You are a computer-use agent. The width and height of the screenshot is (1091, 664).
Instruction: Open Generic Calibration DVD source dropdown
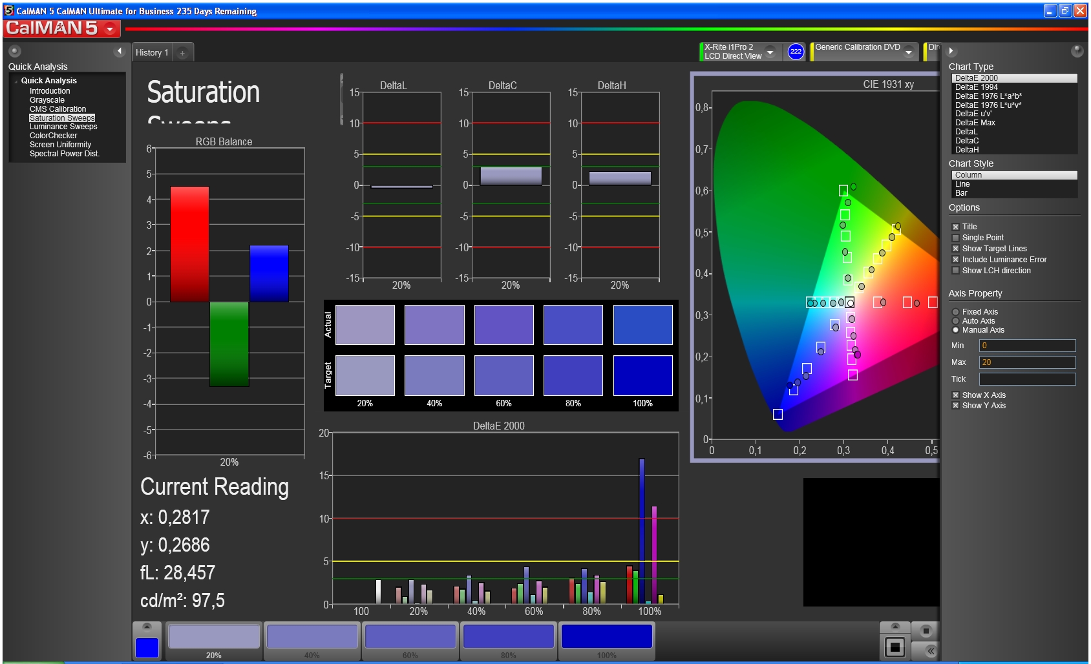pos(909,52)
